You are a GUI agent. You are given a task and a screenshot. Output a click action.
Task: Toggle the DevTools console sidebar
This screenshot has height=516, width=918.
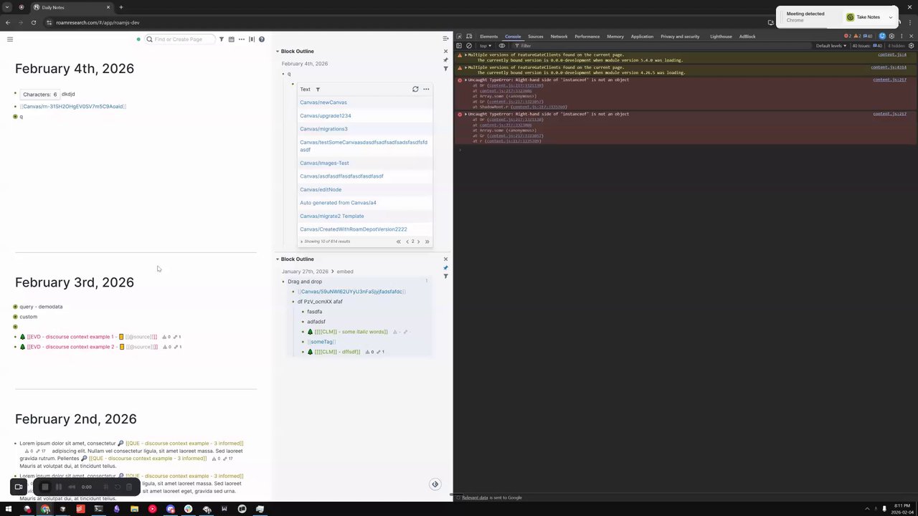tap(459, 46)
